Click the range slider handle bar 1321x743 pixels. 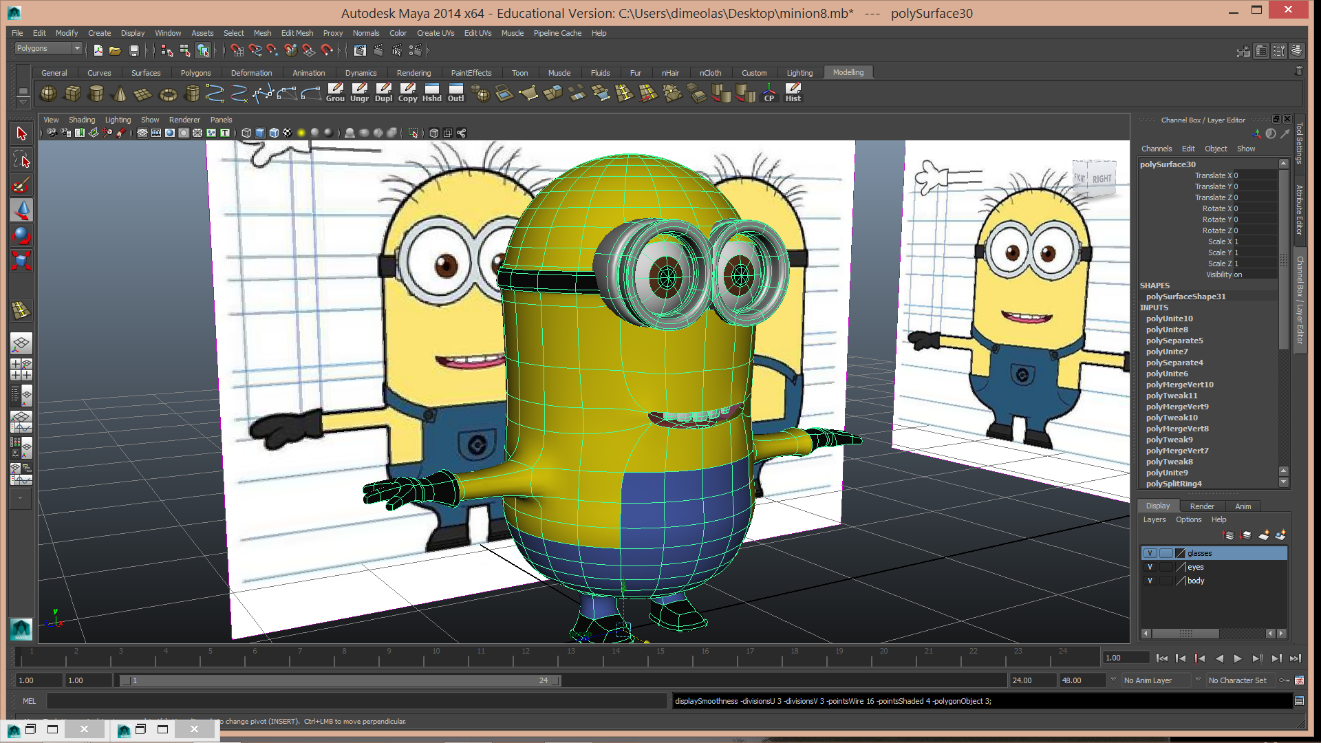click(x=341, y=680)
